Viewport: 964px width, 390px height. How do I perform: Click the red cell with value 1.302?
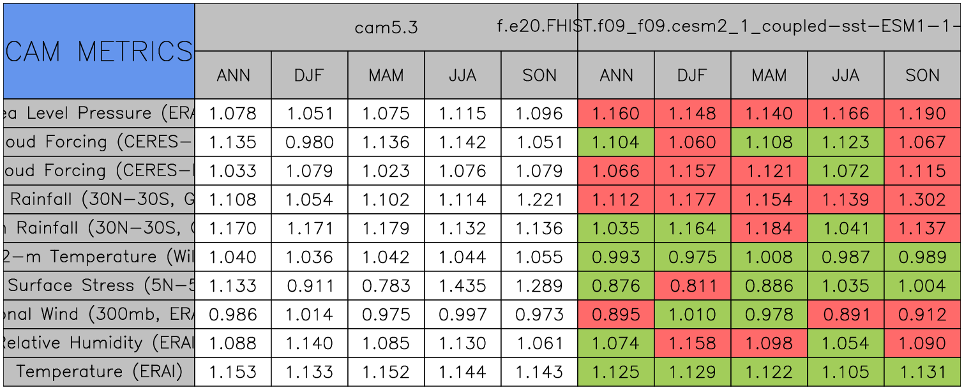pos(923,200)
